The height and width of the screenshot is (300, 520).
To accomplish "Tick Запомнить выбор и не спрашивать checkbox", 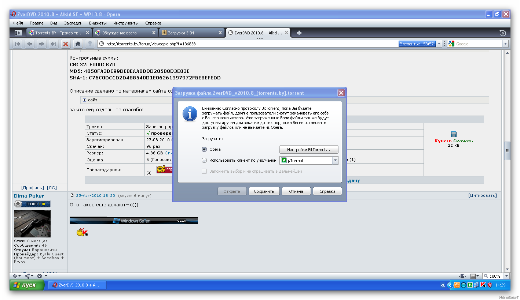I will 204,171.
